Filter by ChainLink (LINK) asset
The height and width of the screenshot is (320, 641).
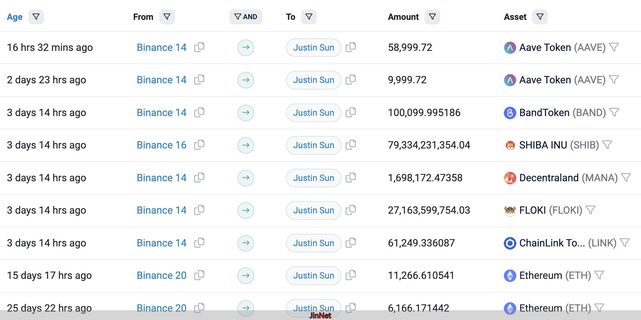[x=625, y=243]
